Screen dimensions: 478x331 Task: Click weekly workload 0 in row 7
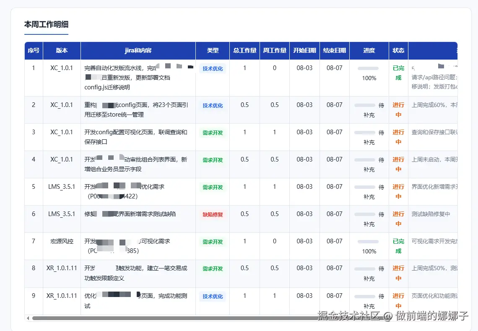point(274,241)
